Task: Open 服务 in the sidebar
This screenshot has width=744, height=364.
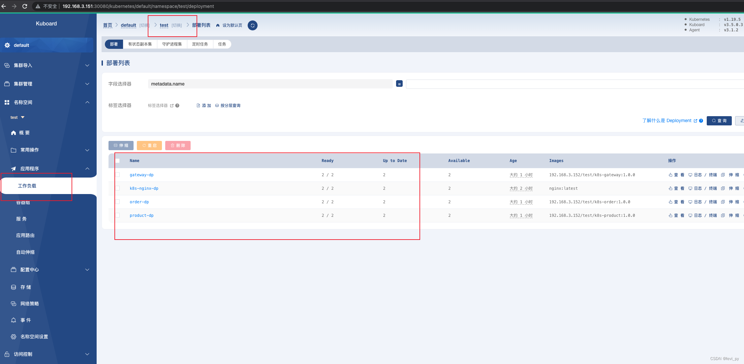Action: pos(21,219)
